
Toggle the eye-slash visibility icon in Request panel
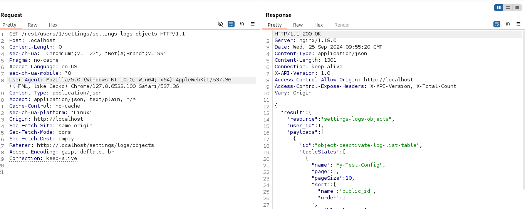click(220, 24)
